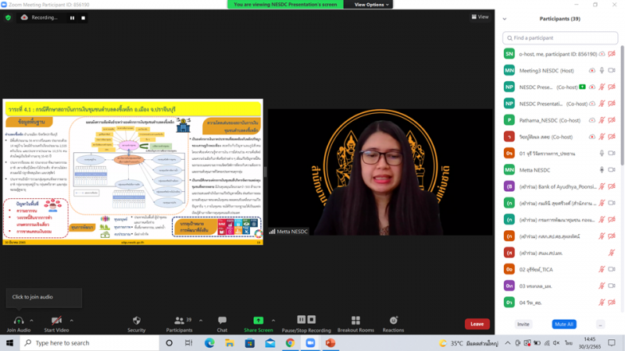Viewport: 625px width, 351px height.
Task: Select participant Meeting3 NESDC (Host)
Action: 560,70
